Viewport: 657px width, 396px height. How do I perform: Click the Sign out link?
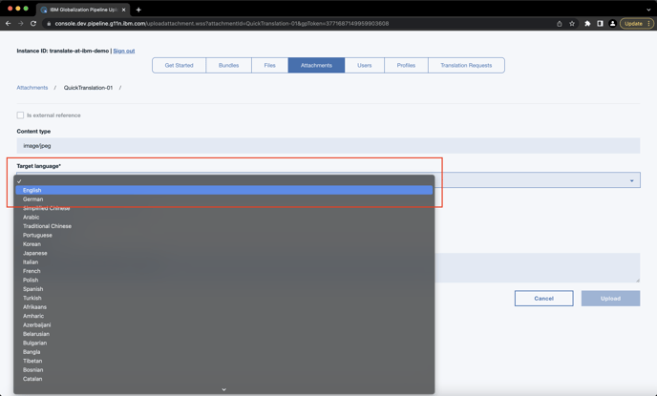click(124, 51)
